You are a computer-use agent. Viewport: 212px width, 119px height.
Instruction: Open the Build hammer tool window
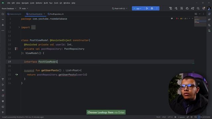click(3, 79)
